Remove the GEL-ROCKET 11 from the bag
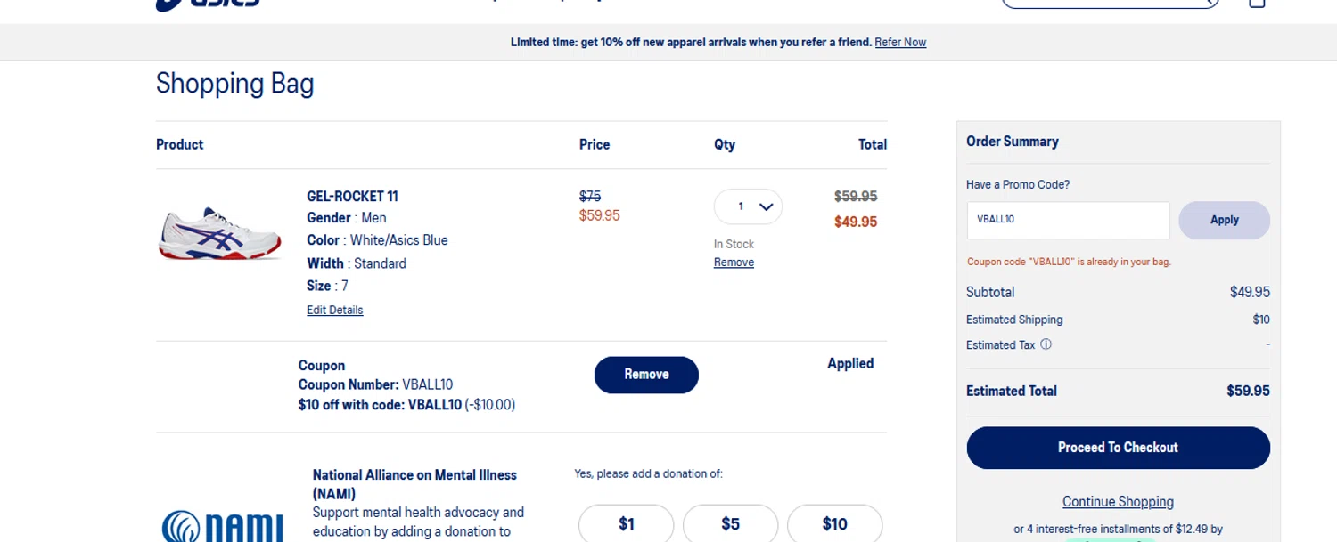The width and height of the screenshot is (1337, 542). pos(734,263)
